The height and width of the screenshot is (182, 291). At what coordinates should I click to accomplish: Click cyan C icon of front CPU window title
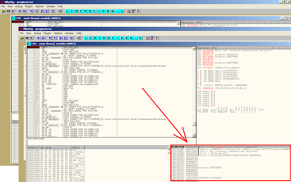tap(29, 44)
